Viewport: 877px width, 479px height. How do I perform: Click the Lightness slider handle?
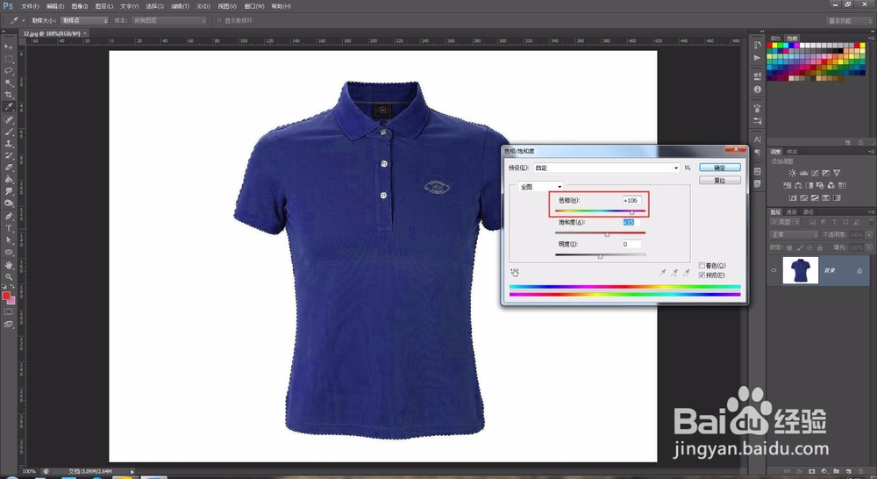coord(600,256)
